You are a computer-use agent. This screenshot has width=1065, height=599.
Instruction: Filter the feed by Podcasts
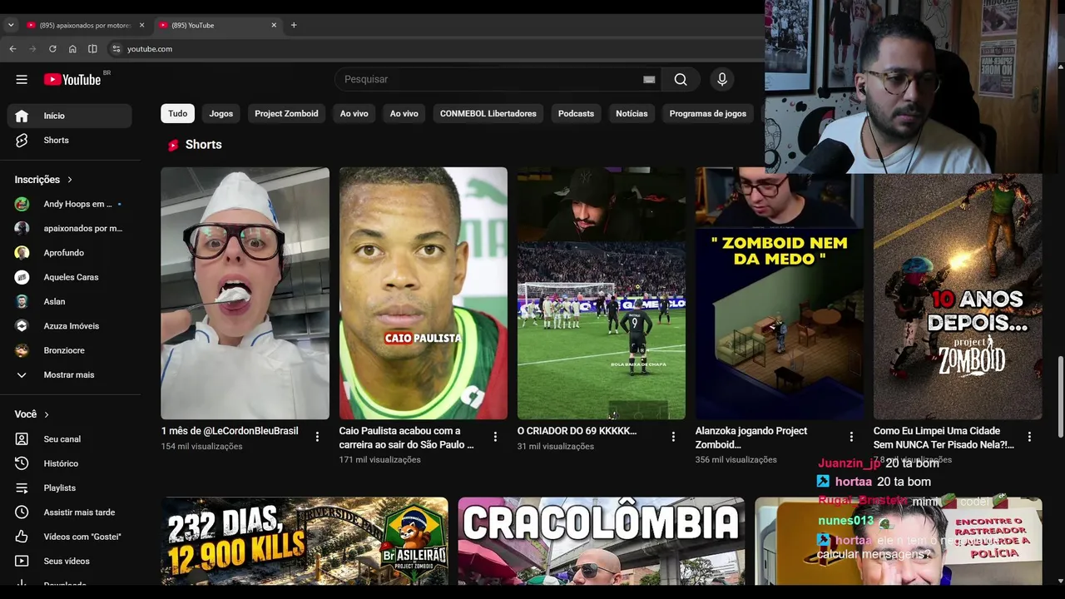[576, 113]
